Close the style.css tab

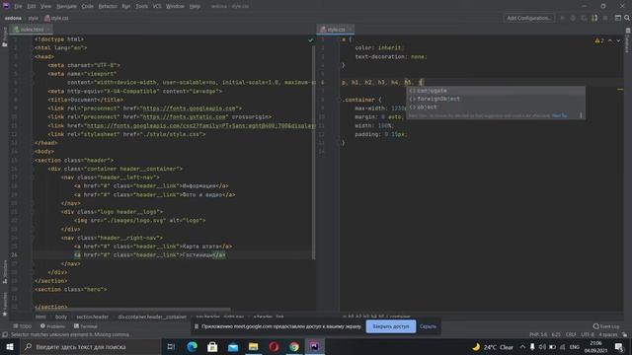pyautogui.click(x=351, y=30)
